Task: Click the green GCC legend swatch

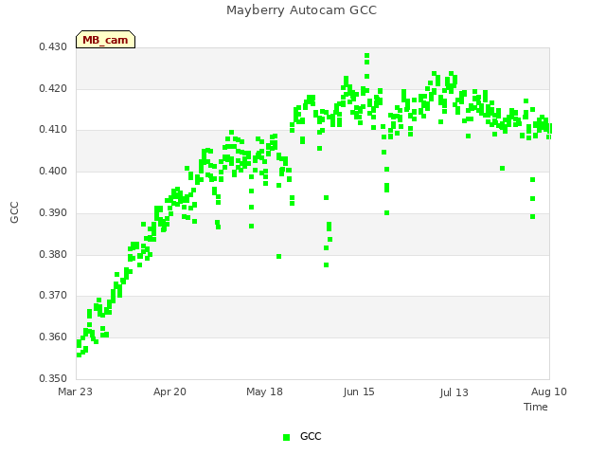Action: pos(286,437)
